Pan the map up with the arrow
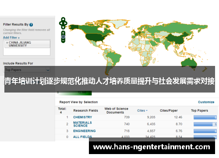Viewport: 219px width, 158px height. 63,19
